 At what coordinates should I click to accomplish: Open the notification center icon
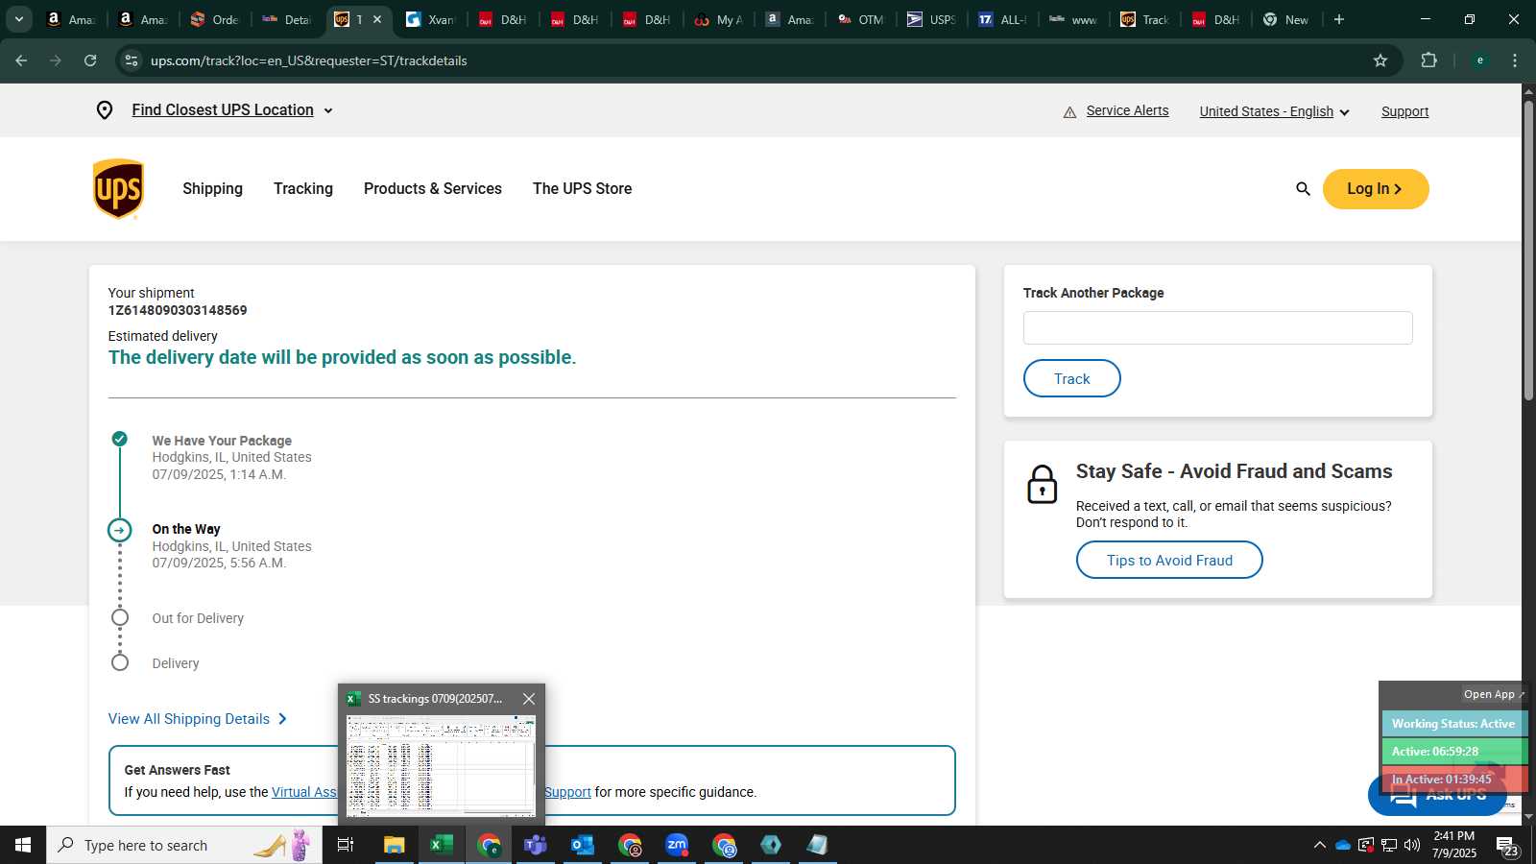coord(1505,845)
